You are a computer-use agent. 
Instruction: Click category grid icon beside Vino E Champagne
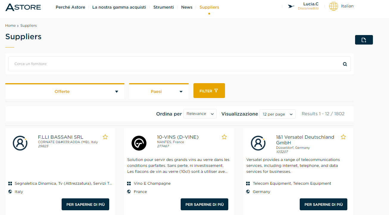tap(129, 184)
